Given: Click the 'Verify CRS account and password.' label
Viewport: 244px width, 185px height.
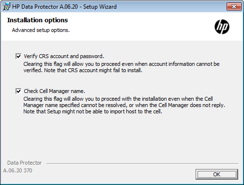Looking at the screenshot, I should (64, 56).
